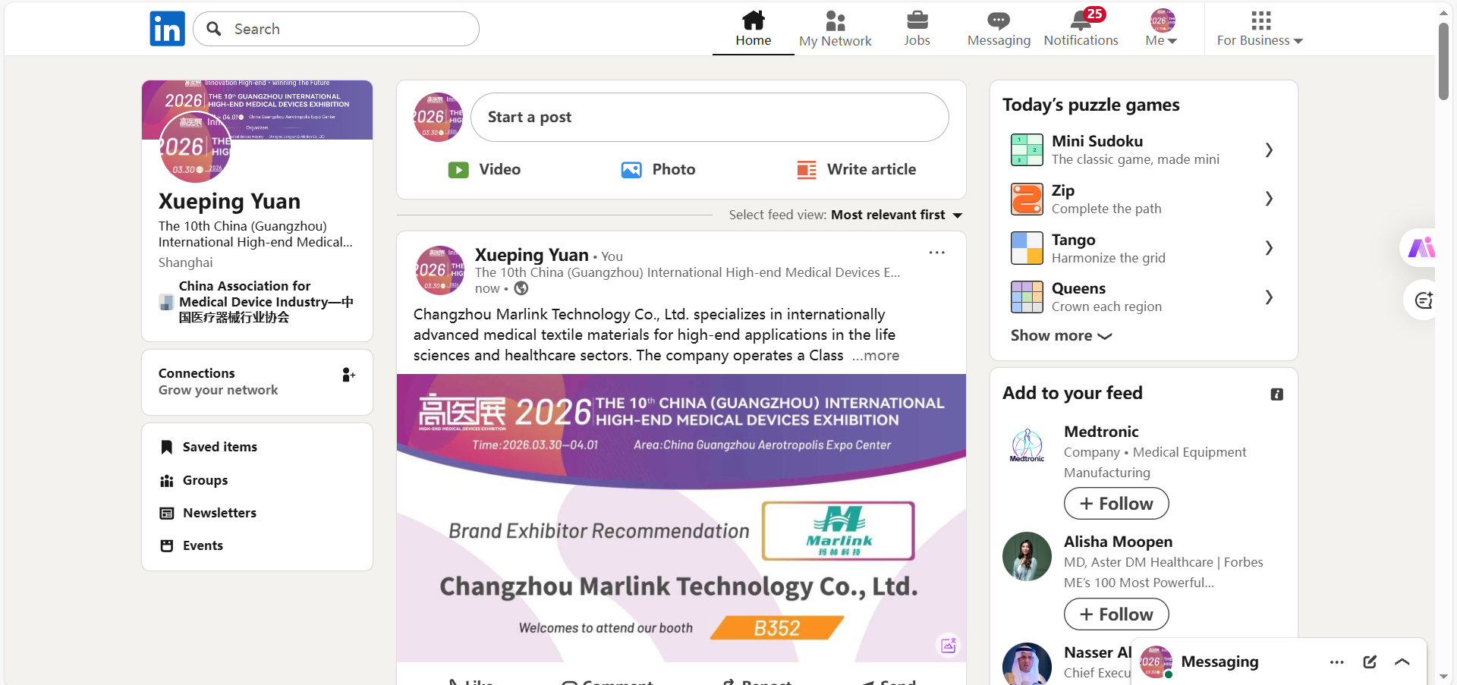Change feed view sorting Most relevant first
This screenshot has width=1457, height=685.
[x=896, y=215]
